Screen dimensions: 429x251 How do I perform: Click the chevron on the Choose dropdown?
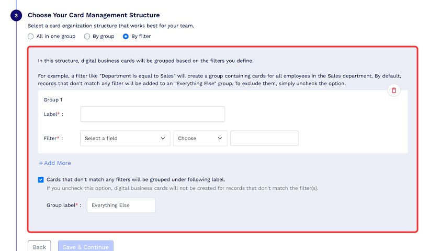(220, 139)
